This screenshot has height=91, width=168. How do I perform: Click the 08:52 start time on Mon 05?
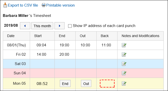(x=42, y=84)
